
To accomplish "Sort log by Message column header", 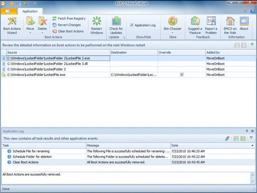I will tap(128, 145).
